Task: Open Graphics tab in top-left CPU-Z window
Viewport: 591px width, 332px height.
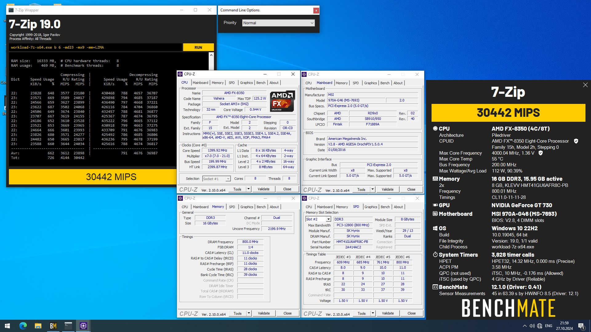Action: [247, 83]
